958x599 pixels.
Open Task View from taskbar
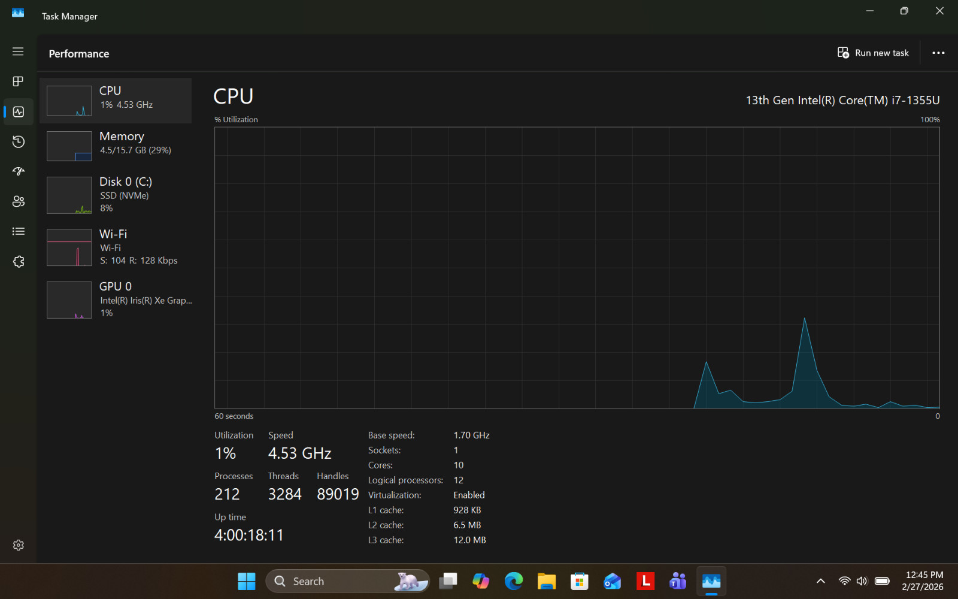point(448,581)
